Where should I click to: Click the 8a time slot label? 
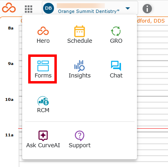coord(10,28)
